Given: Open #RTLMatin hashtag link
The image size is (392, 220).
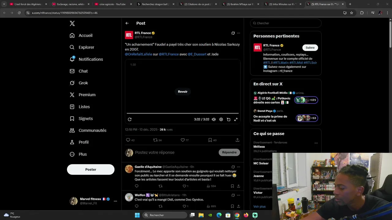Looking at the screenshot, I should pos(281,63).
